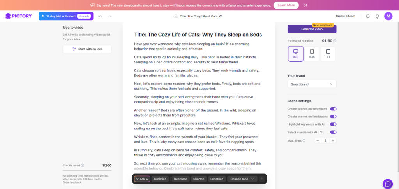Open Select visuals with AI settings icon
Image resolution: width=399 pixels, height=189 pixels.
321,132
